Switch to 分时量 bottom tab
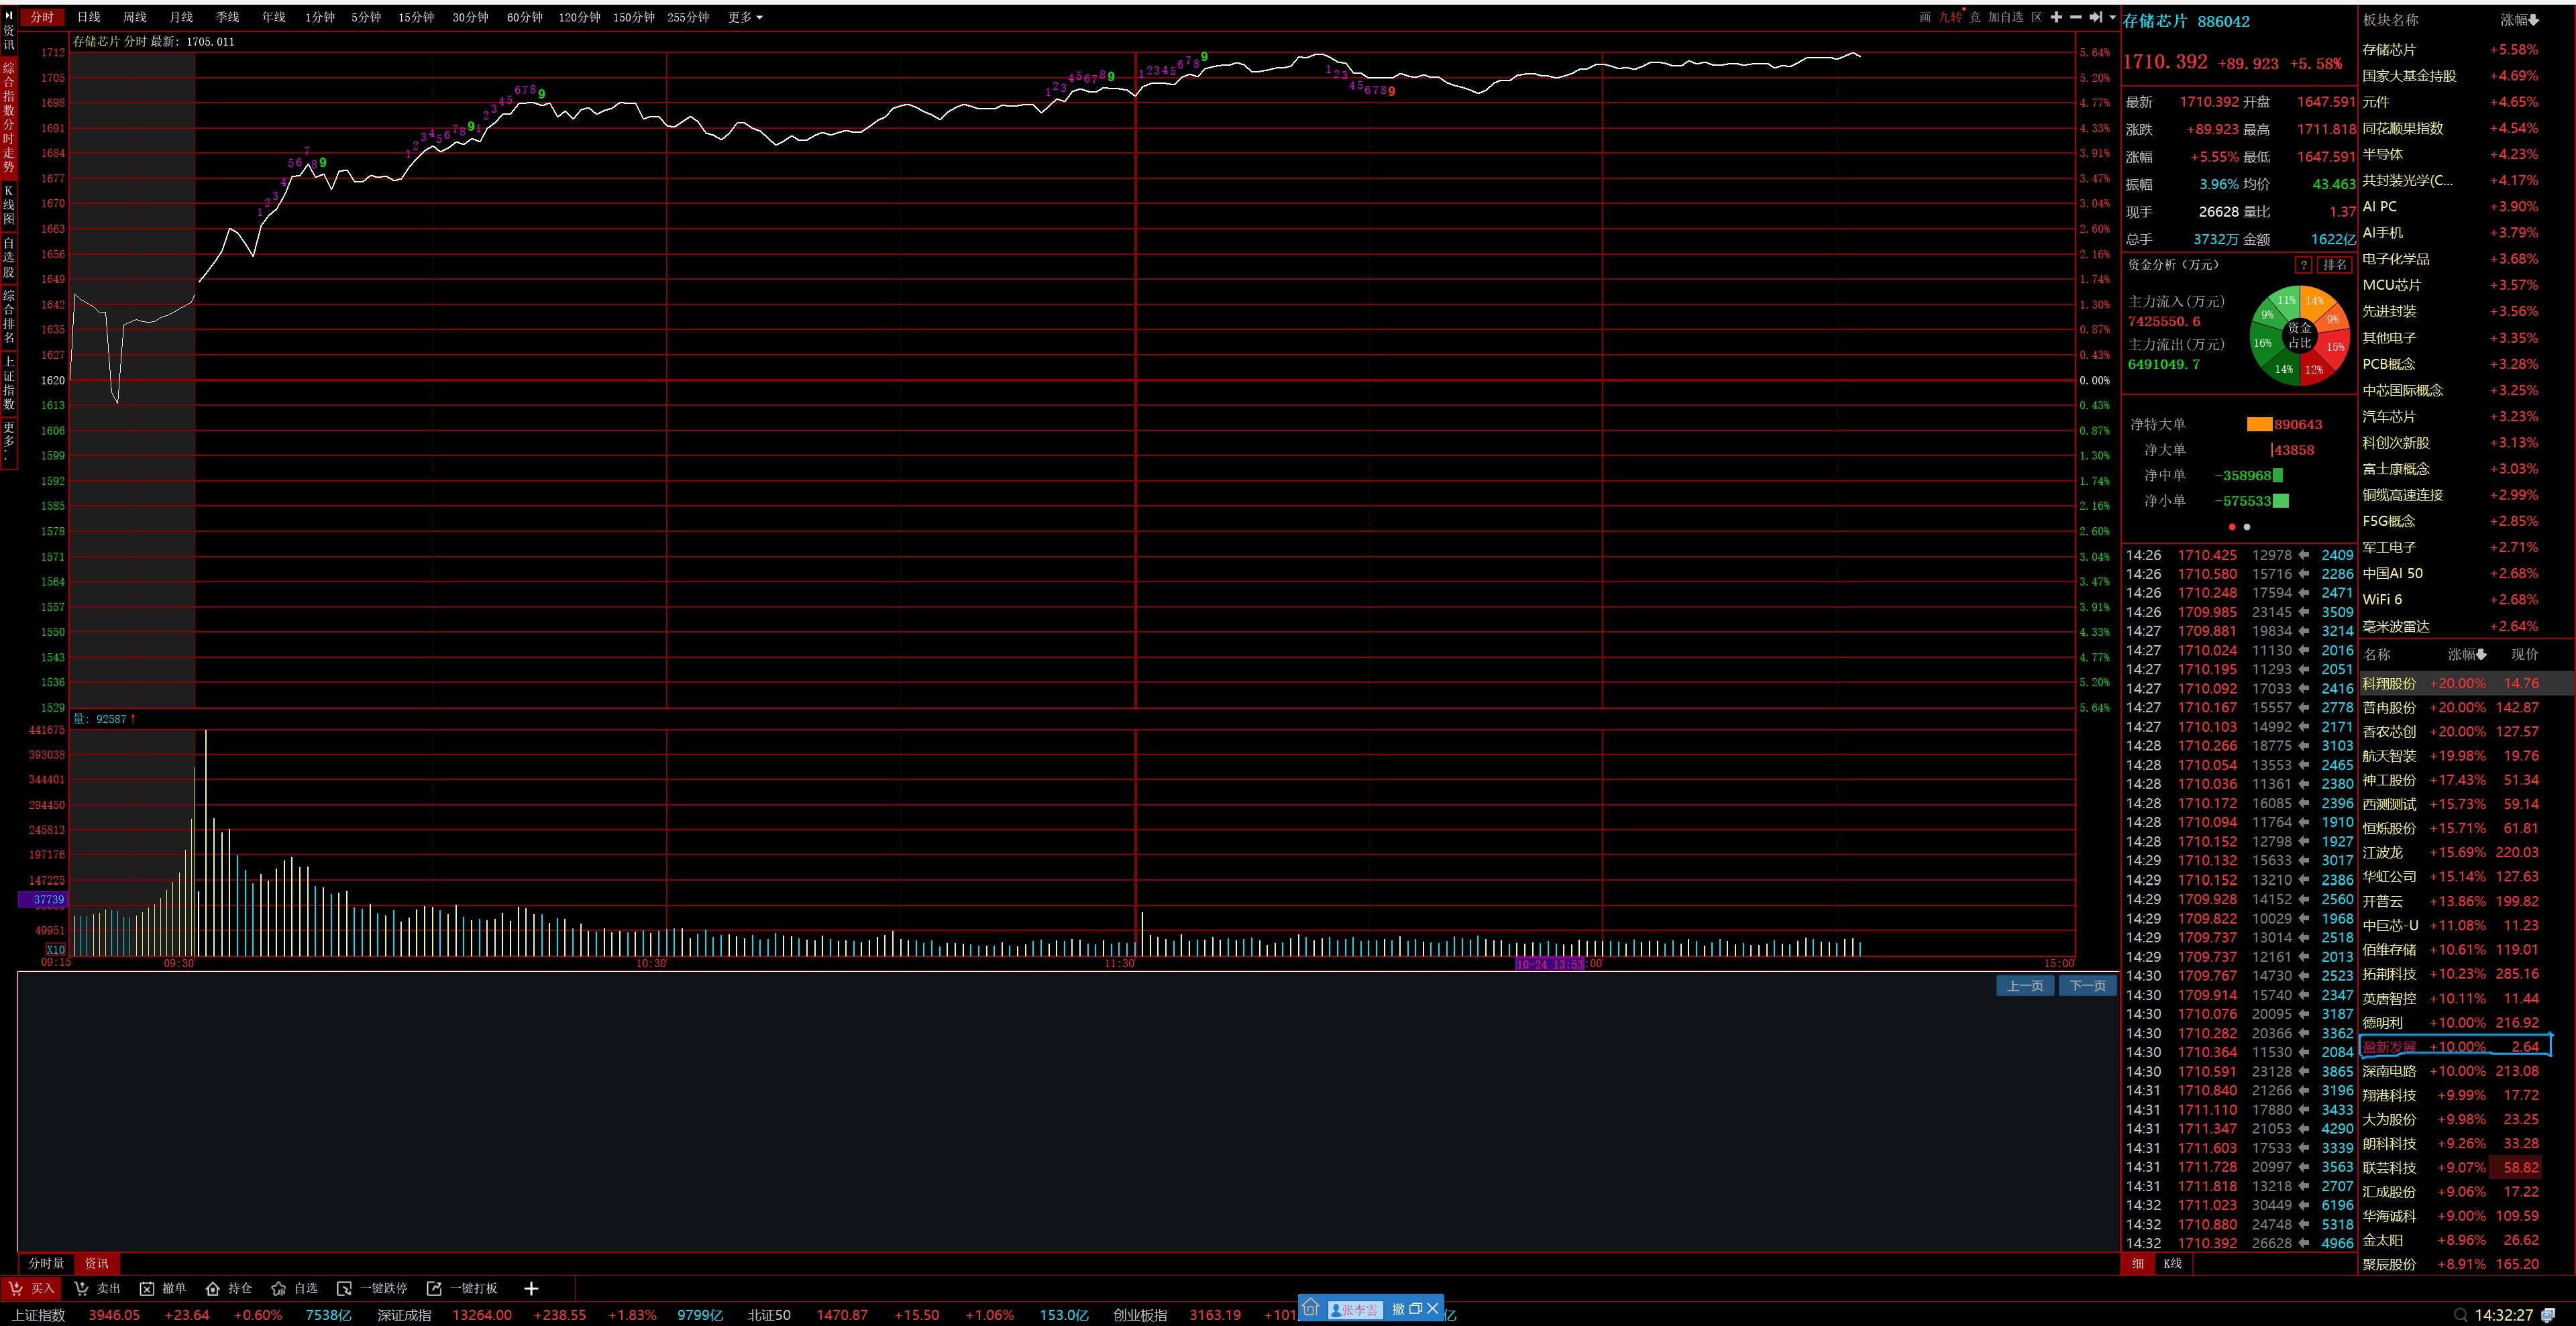The image size is (2576, 1326). click(x=46, y=1263)
